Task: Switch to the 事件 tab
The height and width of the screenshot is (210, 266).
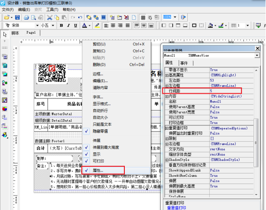Action: pyautogui.click(x=184, y=63)
